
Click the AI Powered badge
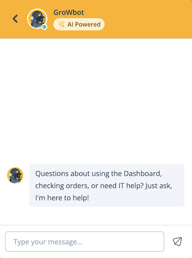79,24
